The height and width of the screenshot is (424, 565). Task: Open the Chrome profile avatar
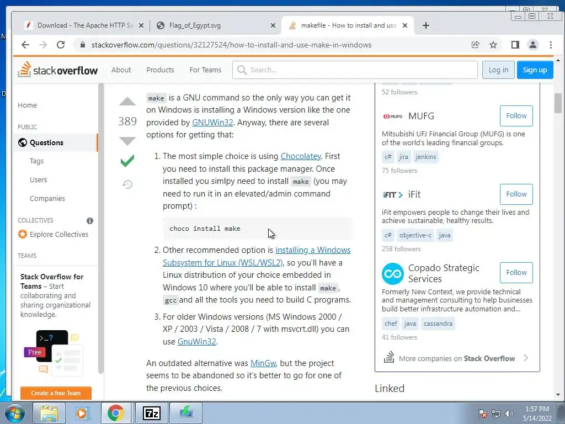[533, 45]
